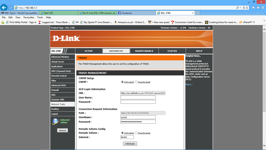The height and width of the screenshot is (150, 266).
Task: Open Parental Control in sidebar
Action: point(63,76)
